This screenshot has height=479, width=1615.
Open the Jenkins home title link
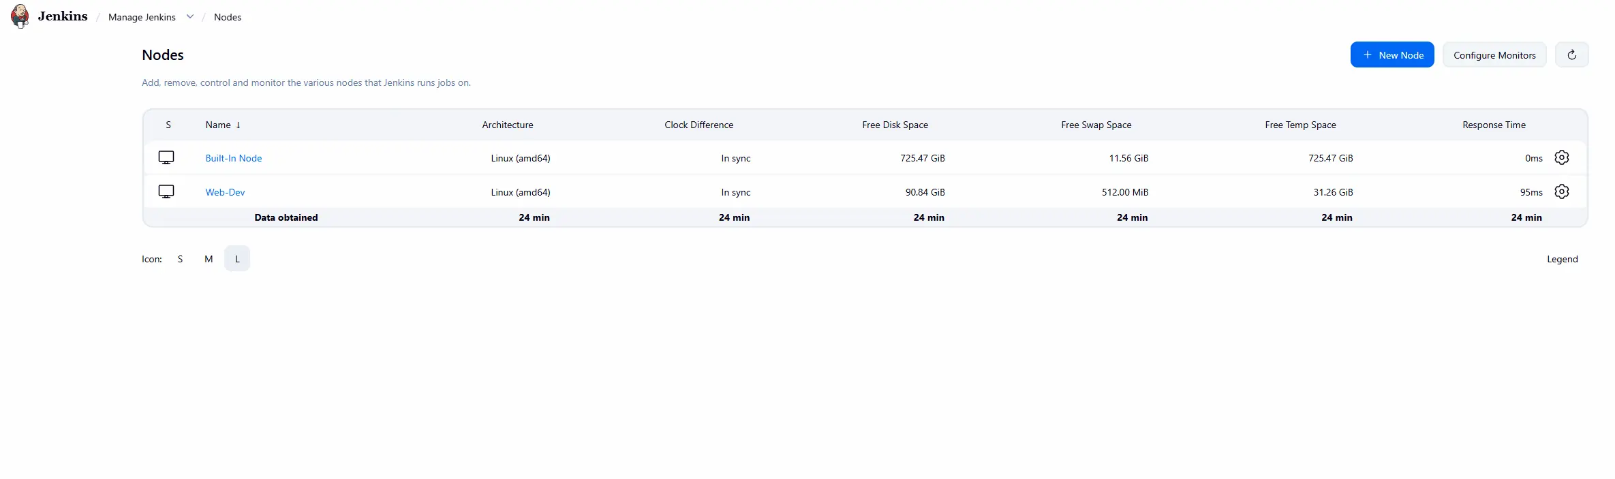pos(63,16)
